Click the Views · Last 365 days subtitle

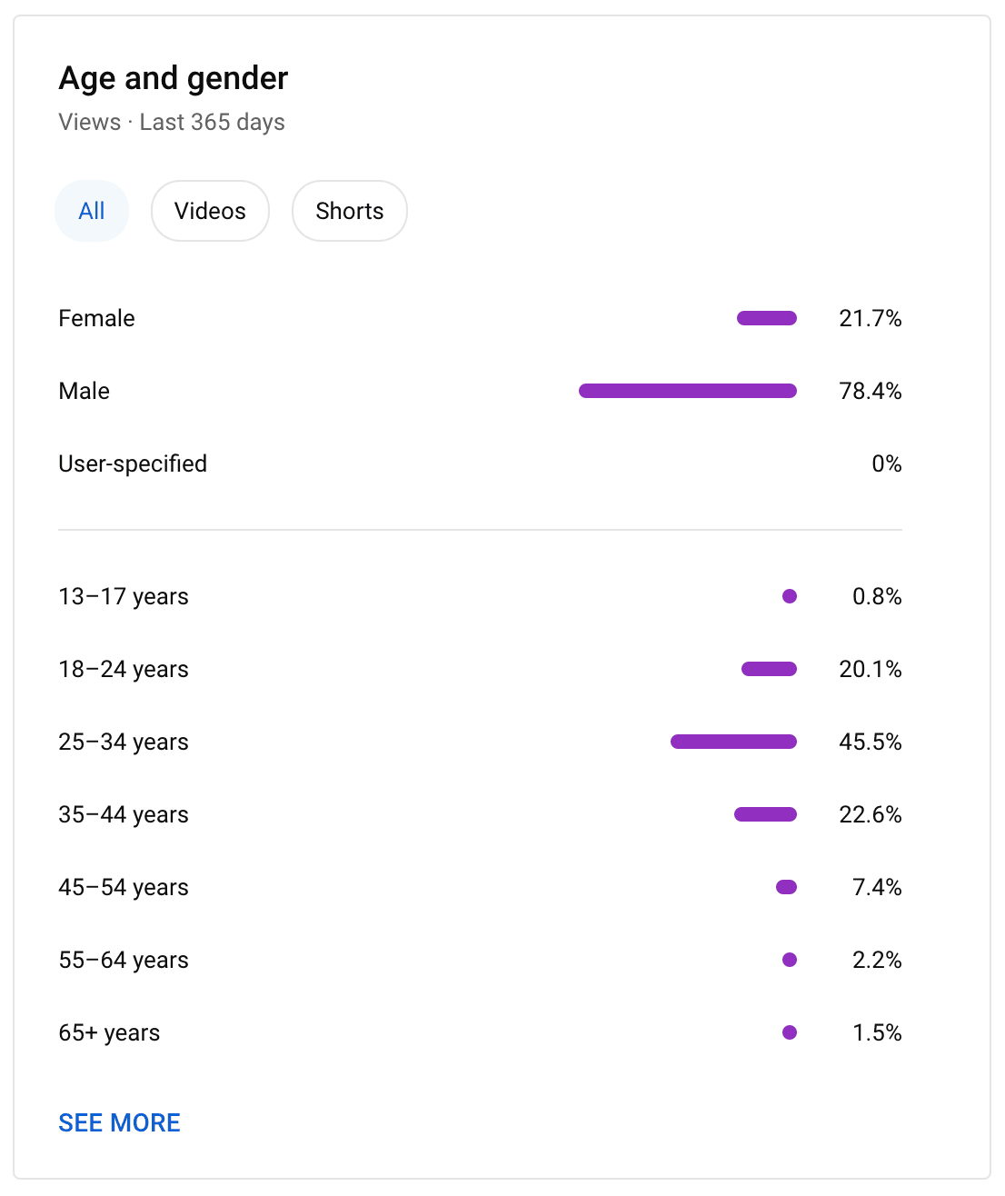coord(172,122)
